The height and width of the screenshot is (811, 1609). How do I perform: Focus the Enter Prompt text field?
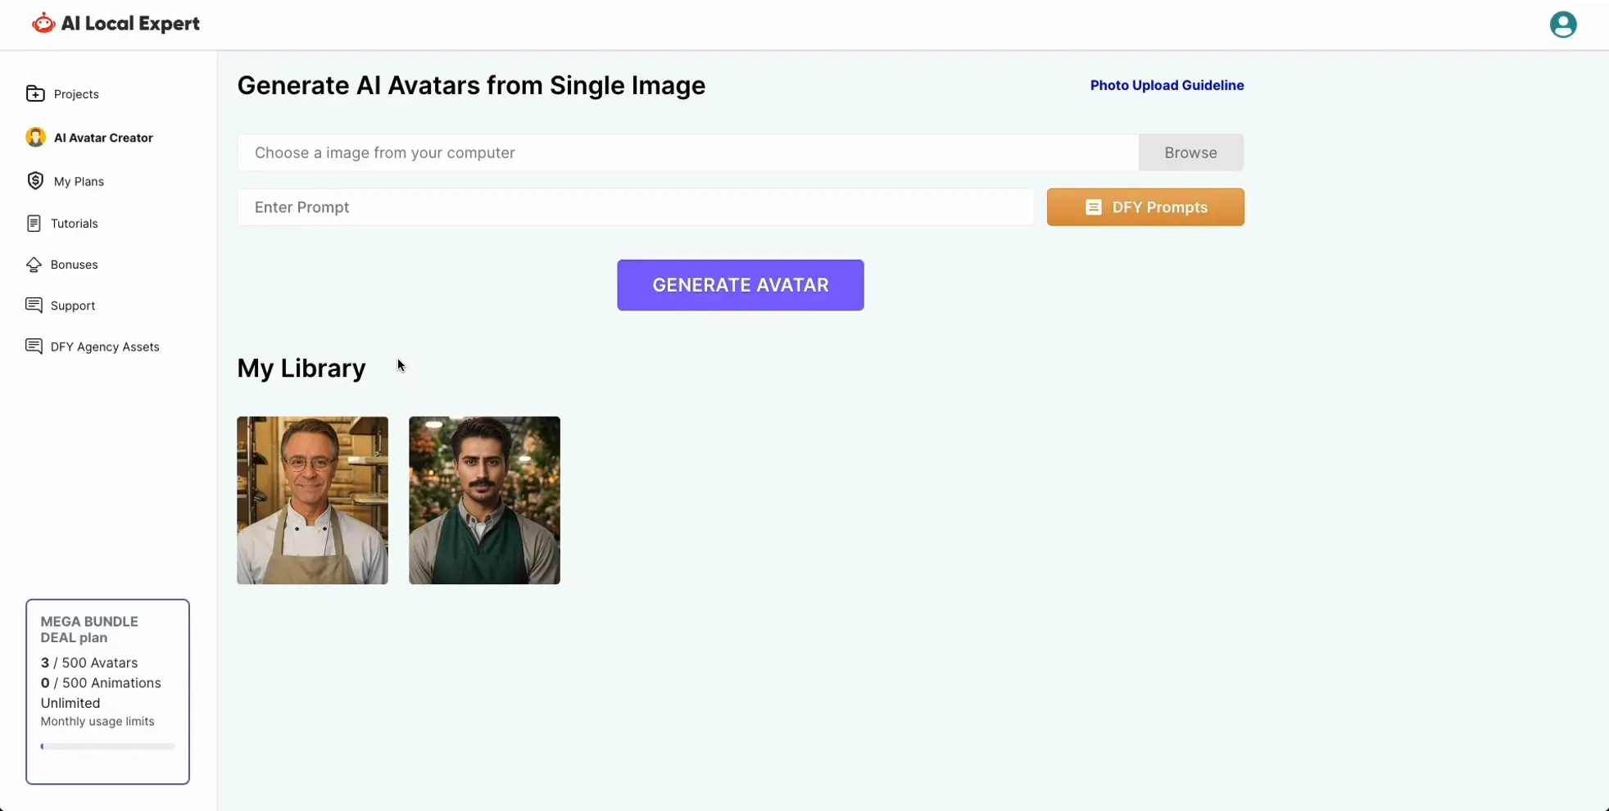click(635, 207)
